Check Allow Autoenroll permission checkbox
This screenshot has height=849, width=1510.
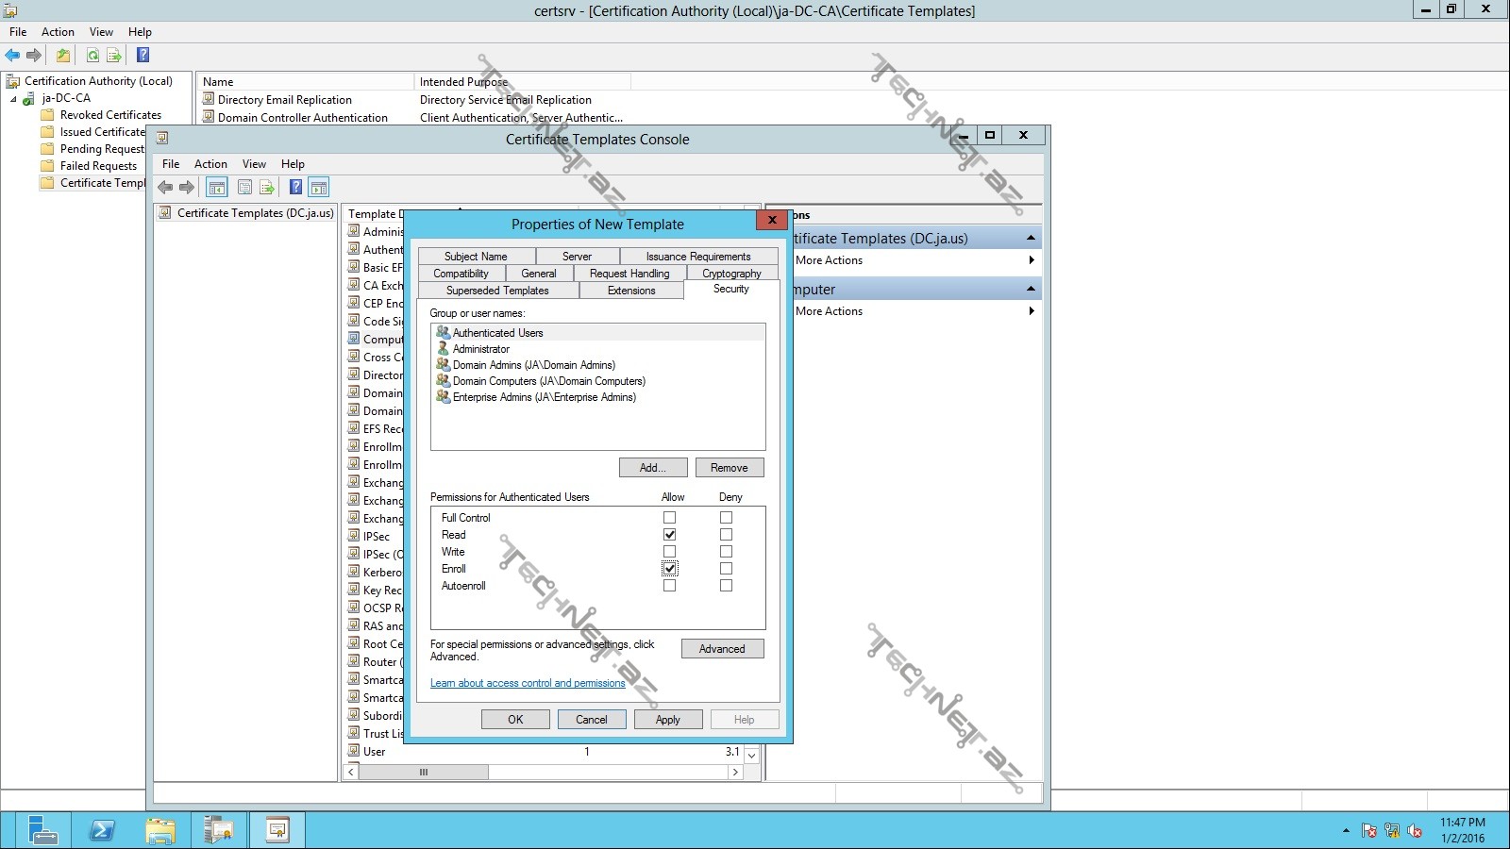(669, 586)
